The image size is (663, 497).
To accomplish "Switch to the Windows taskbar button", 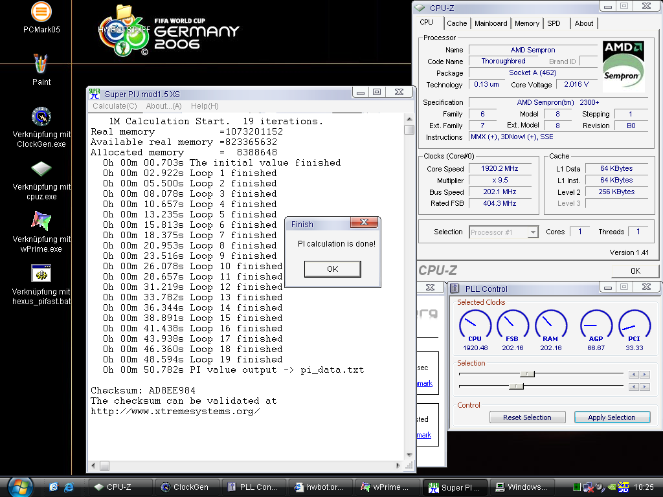I will click(x=521, y=487).
